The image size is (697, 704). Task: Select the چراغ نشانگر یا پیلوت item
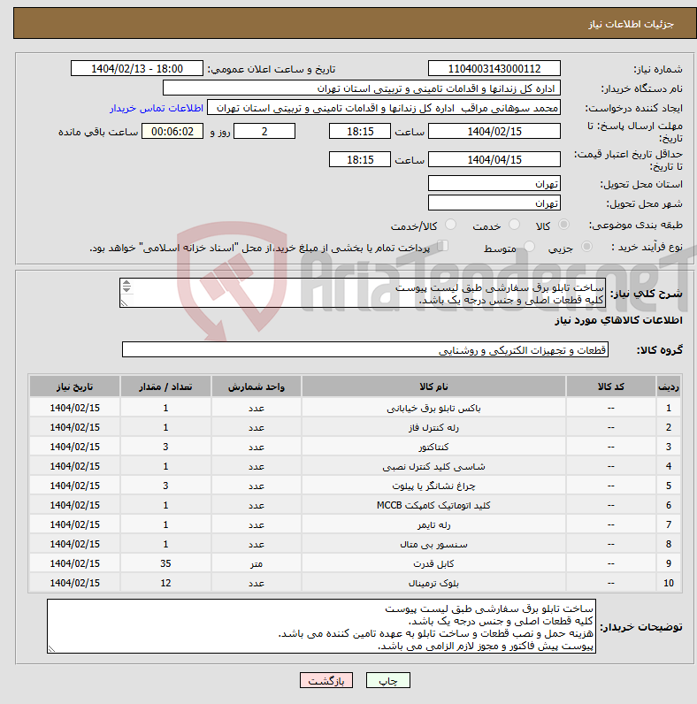tap(433, 486)
